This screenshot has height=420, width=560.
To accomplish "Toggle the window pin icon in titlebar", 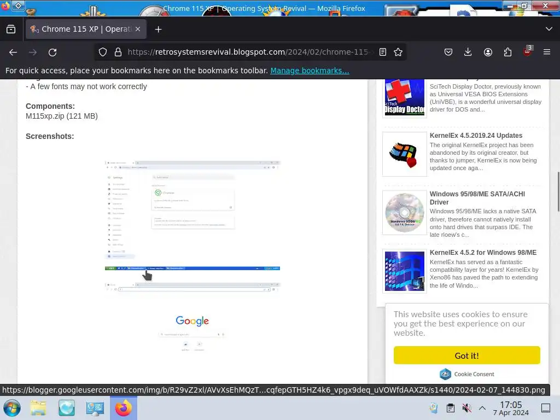I will [x=18, y=5].
